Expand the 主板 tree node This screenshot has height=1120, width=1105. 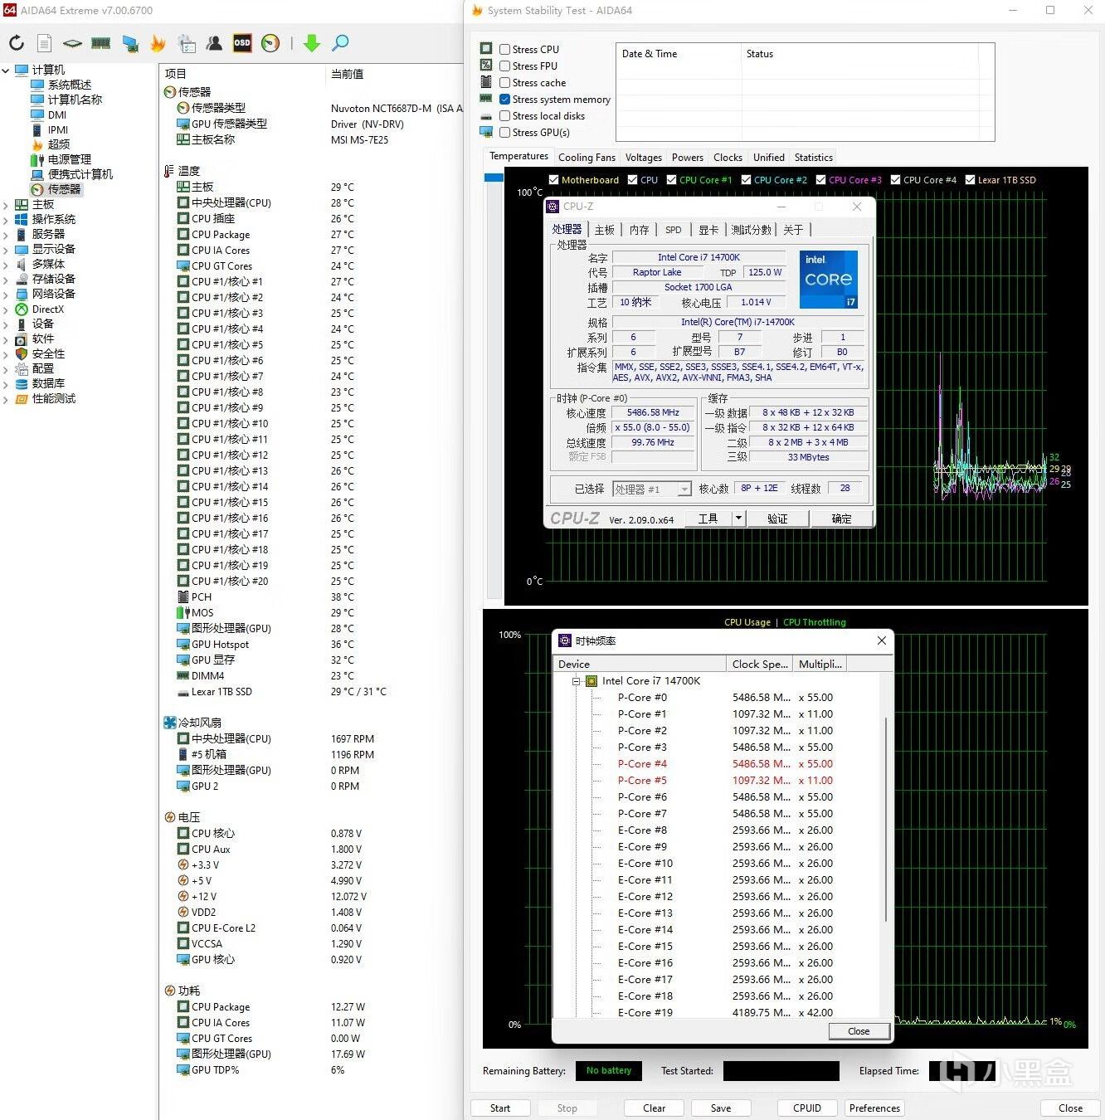(x=6, y=205)
